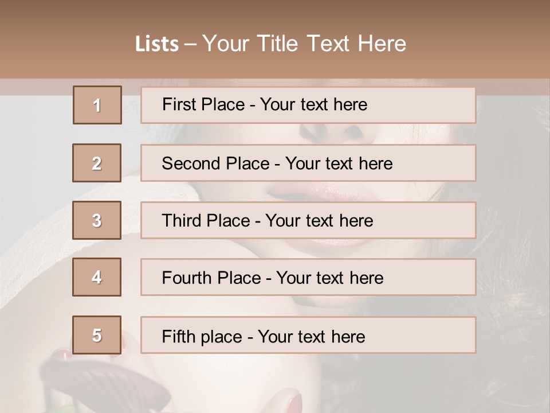Click the number 3 box

click(97, 220)
